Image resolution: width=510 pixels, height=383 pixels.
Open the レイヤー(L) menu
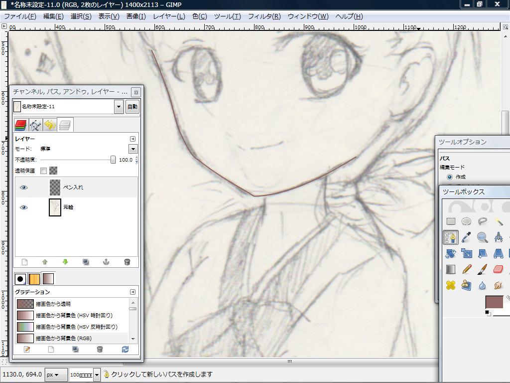(x=169, y=16)
